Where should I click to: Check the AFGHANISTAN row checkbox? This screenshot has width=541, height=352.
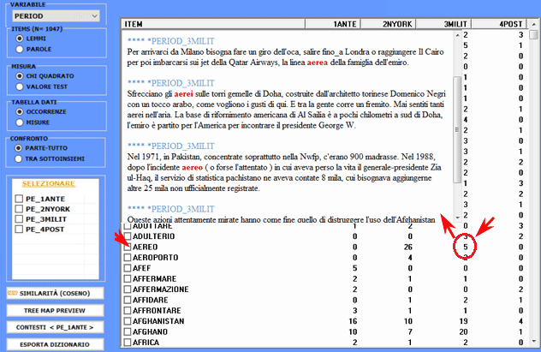point(128,321)
